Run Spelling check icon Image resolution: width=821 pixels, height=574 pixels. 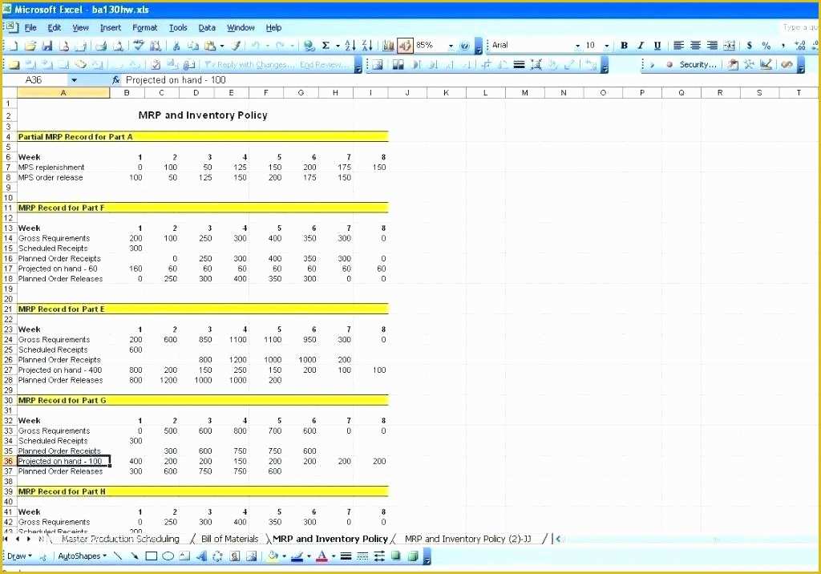coord(139,46)
